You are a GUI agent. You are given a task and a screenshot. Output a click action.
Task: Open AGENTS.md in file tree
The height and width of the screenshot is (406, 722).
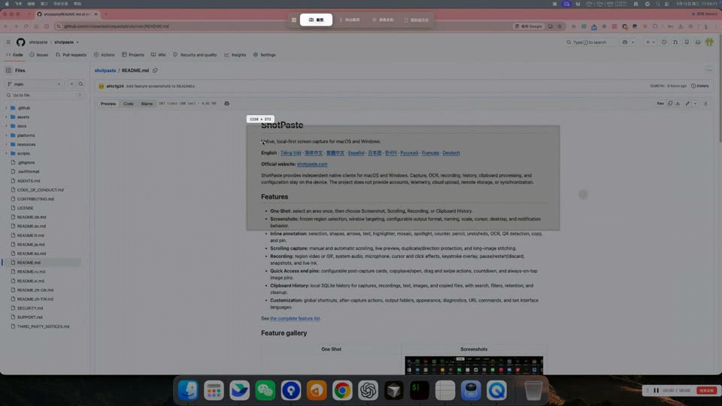[x=29, y=181]
